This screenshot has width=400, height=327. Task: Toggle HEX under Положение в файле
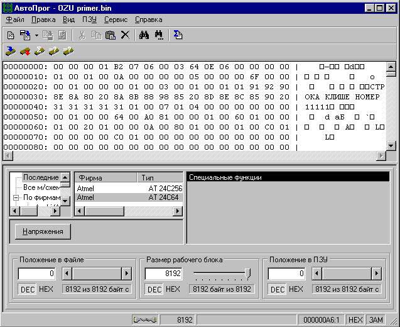(46, 289)
